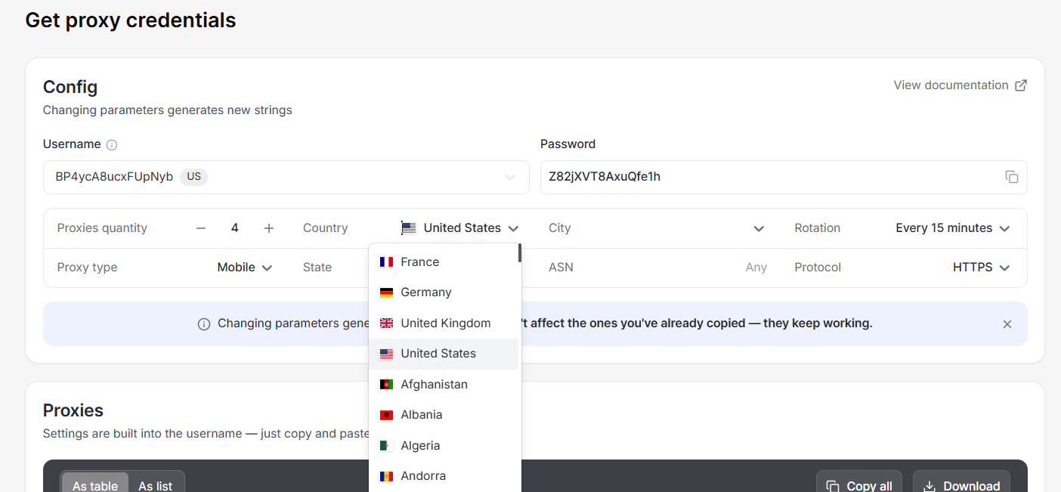
Task: Select Albania from the country list
Action: 444,415
